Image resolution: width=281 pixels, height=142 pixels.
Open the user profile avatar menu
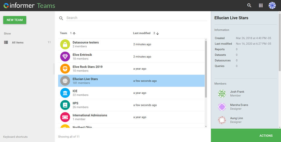point(272,6)
